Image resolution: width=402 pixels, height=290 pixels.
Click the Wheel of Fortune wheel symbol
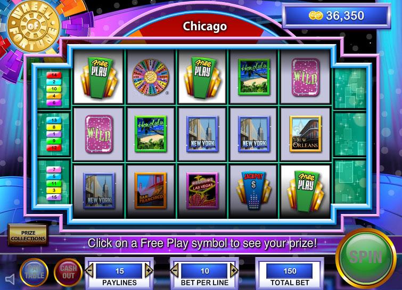click(151, 77)
